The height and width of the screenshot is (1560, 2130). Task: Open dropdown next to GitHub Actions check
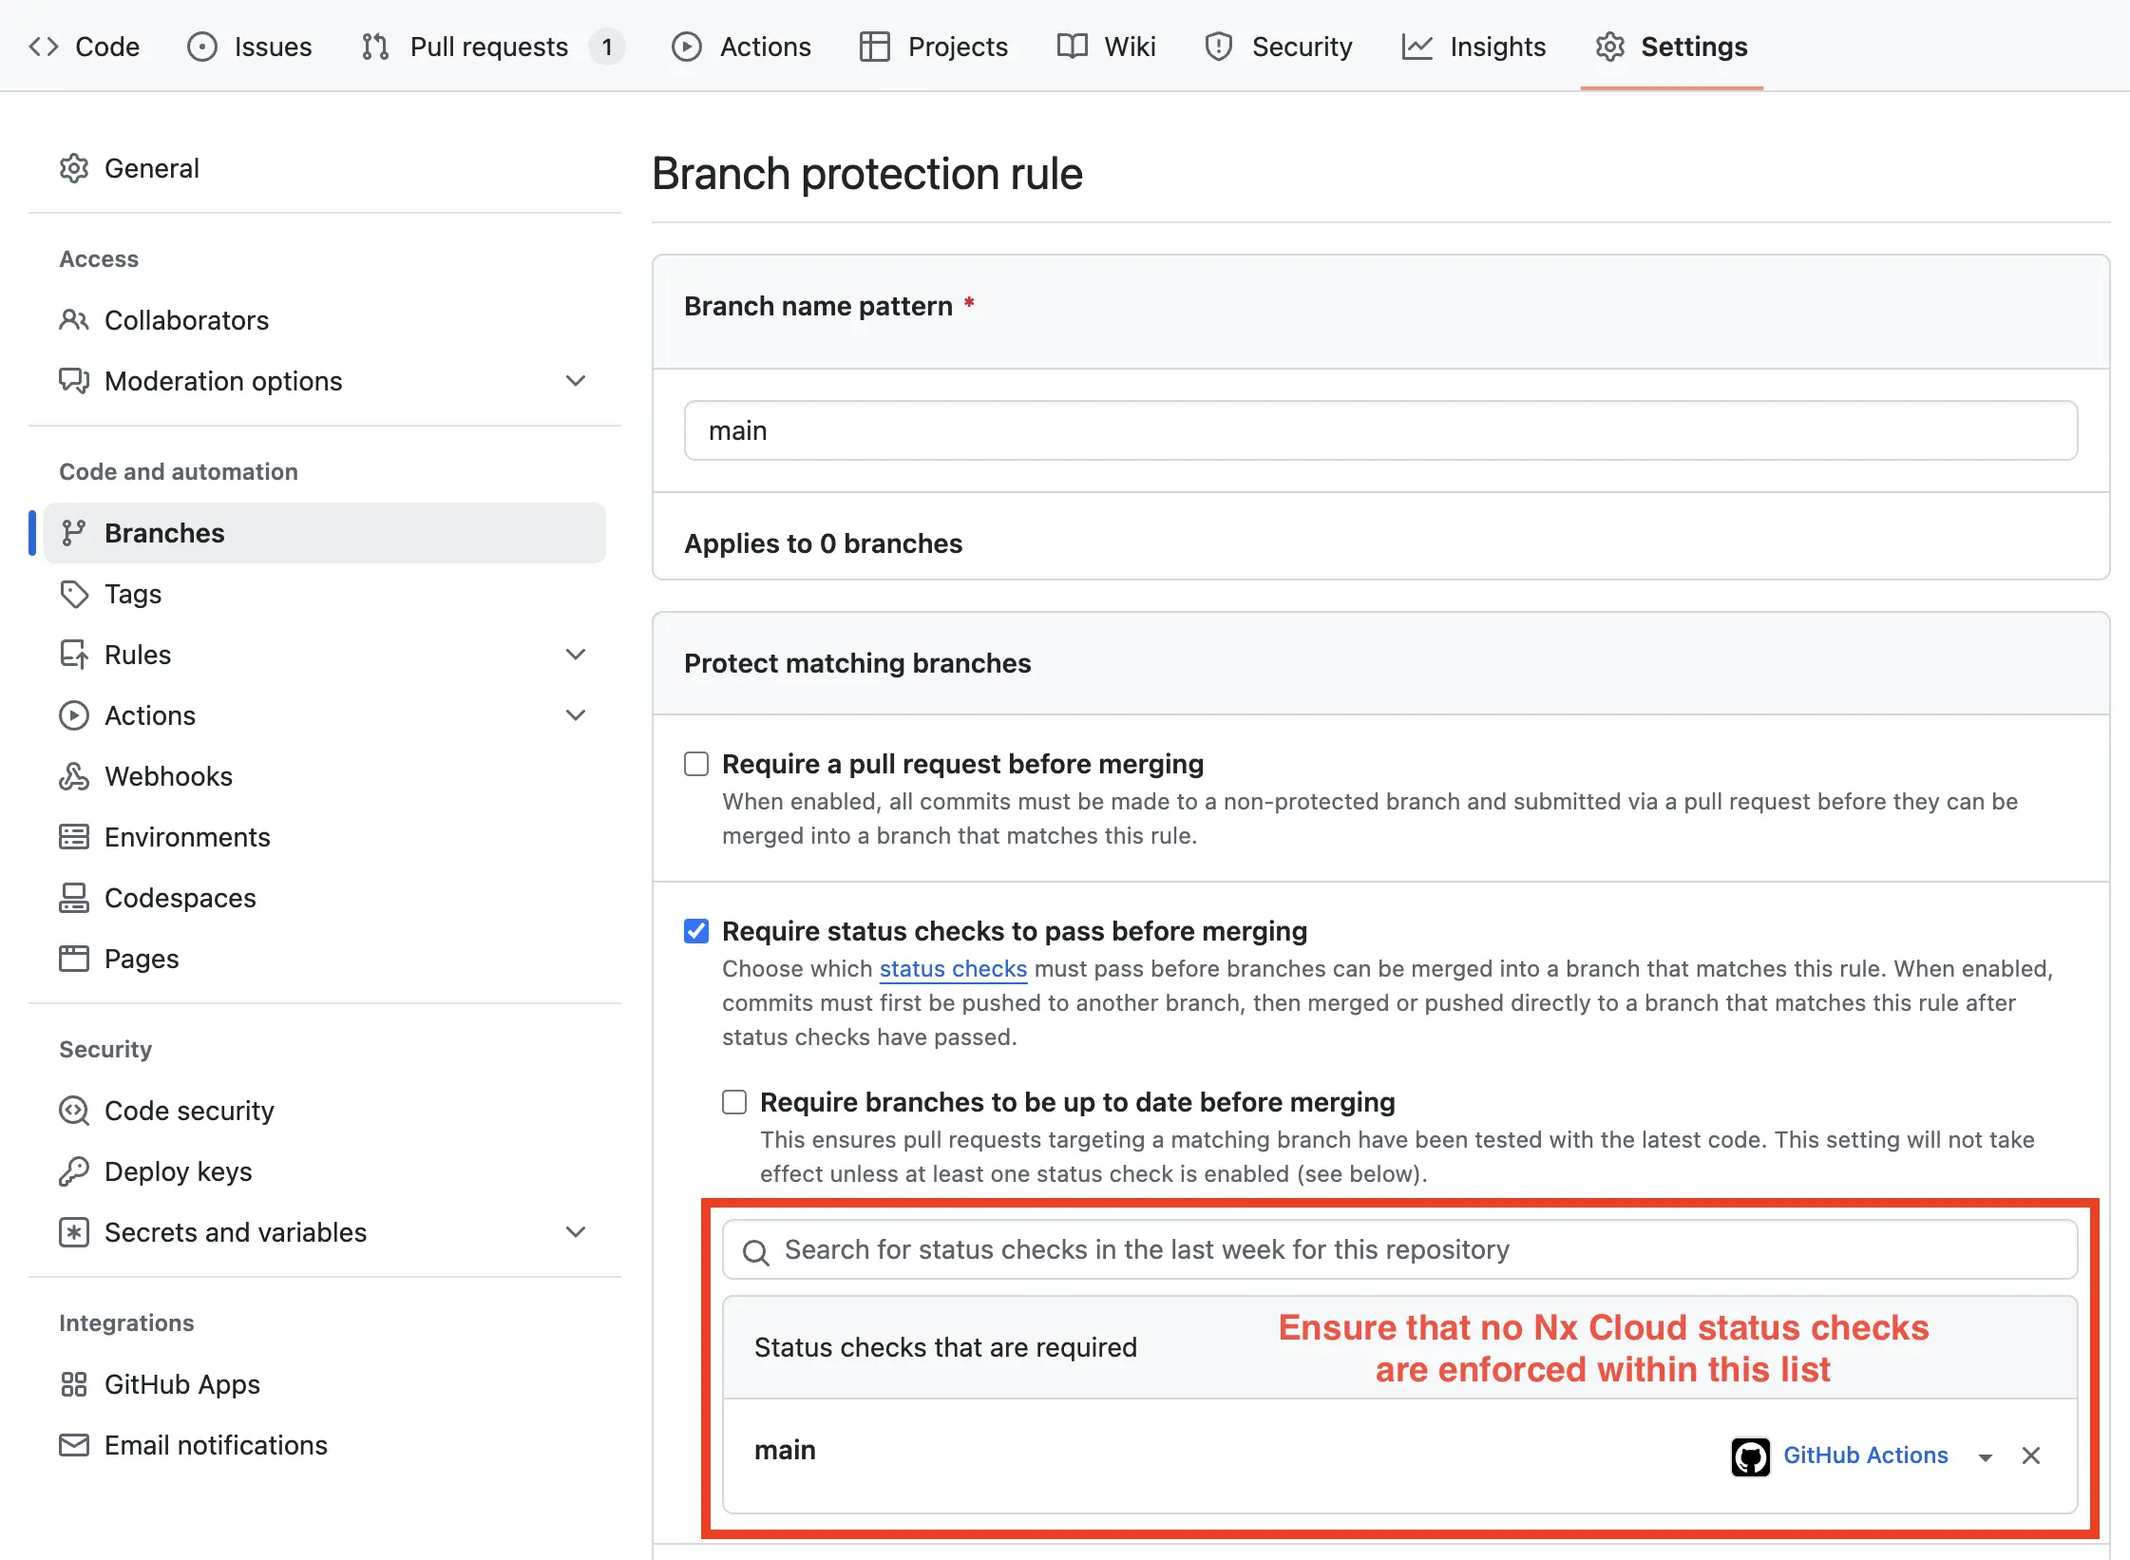[x=1987, y=1455]
